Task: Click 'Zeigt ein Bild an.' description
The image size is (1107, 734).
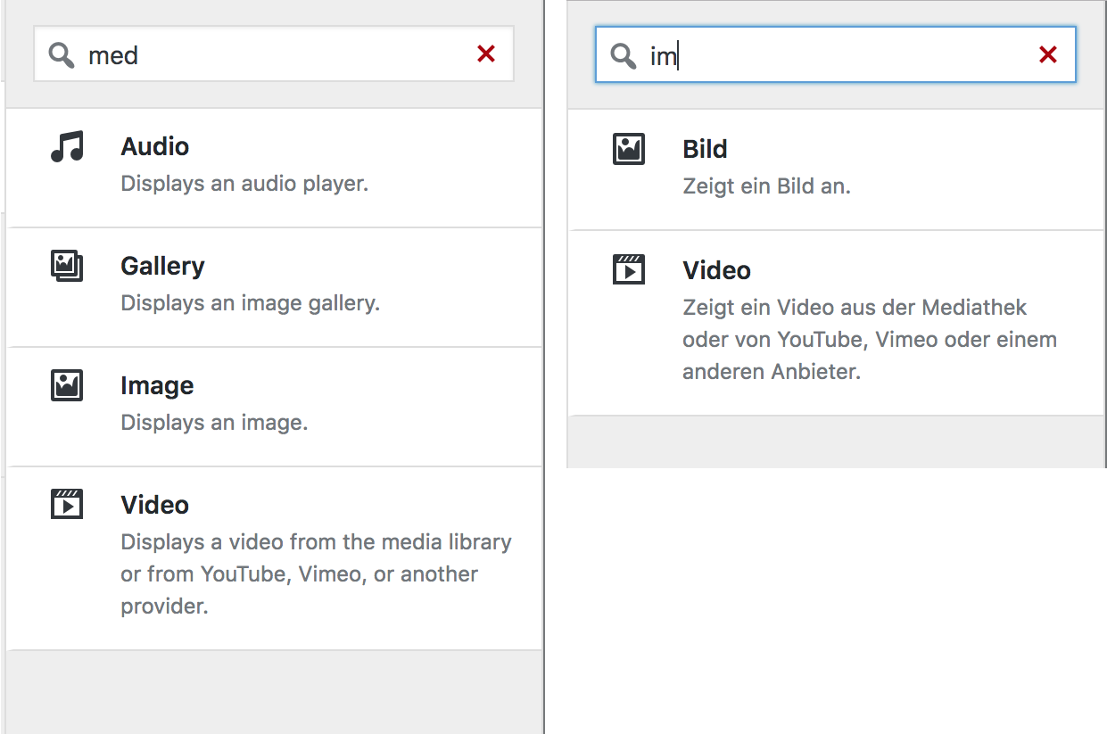Action: pos(767,186)
